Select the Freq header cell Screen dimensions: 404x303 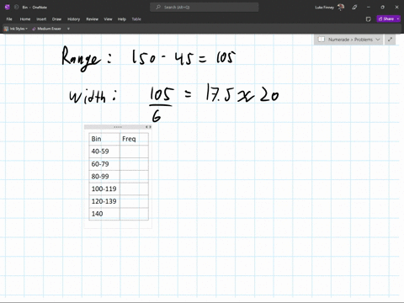coord(134,139)
